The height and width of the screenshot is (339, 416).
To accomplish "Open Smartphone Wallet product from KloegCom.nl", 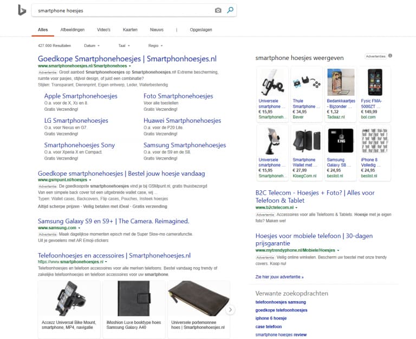I will tap(307, 153).
